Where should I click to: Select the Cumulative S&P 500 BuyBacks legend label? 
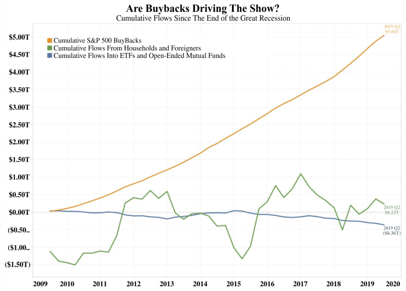(x=98, y=41)
